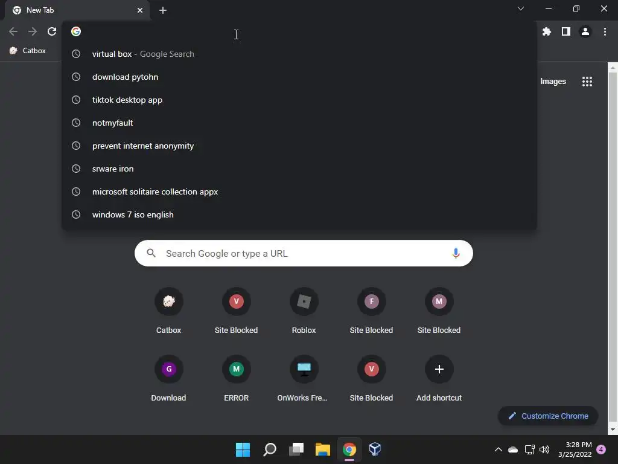Click the Google G icon in address bar
This screenshot has height=464, width=618.
[76, 31]
